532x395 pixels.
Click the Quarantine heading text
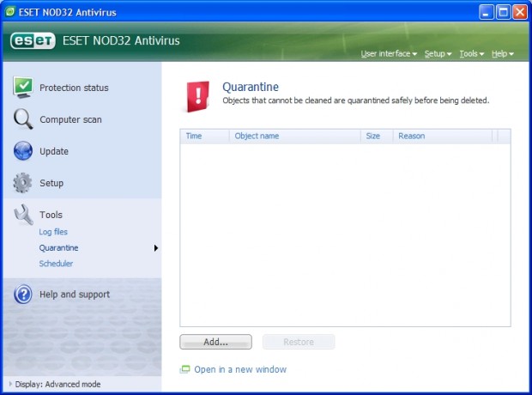coord(251,87)
